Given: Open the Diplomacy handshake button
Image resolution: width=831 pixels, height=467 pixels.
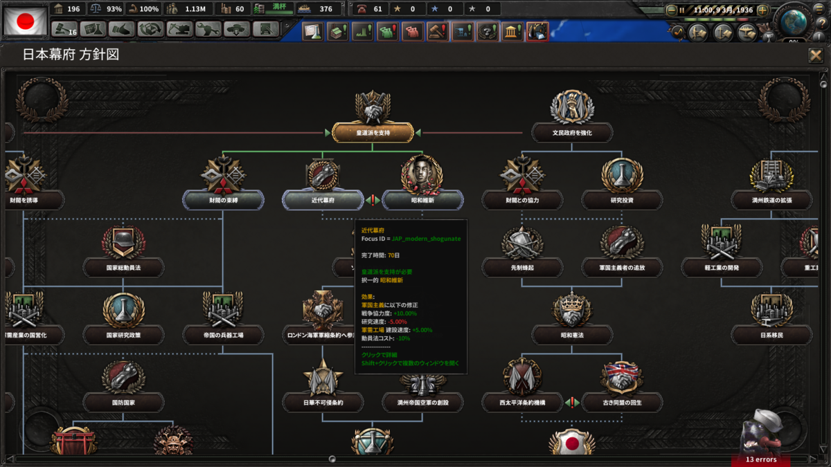Looking at the screenshot, I should tap(121, 30).
